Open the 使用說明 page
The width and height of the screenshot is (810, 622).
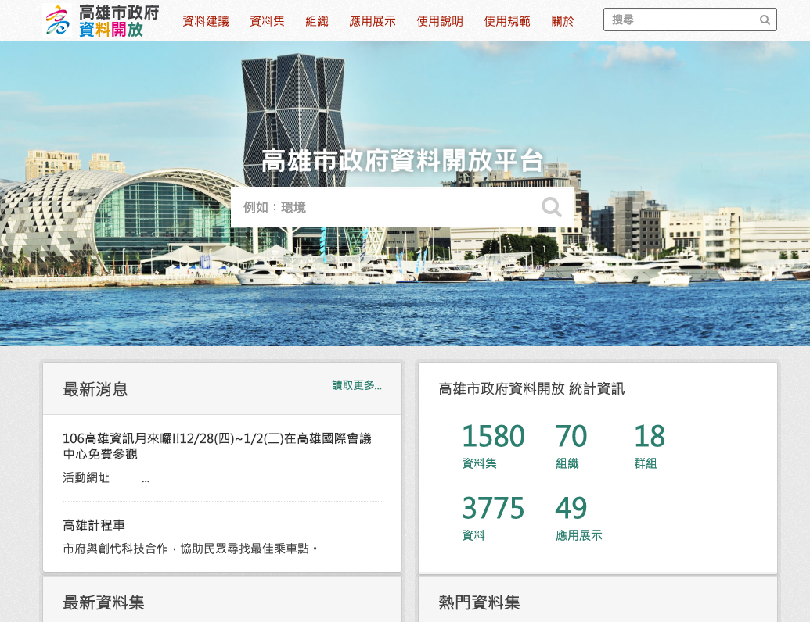440,21
